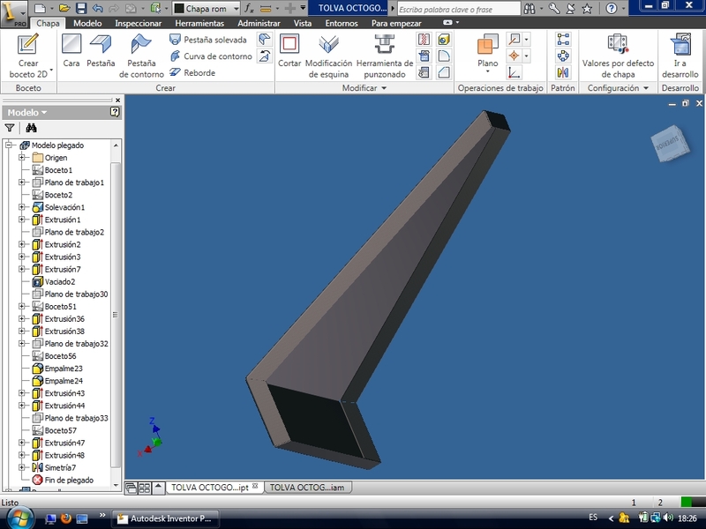Activate the Pestaña de contorno tool

click(x=141, y=56)
